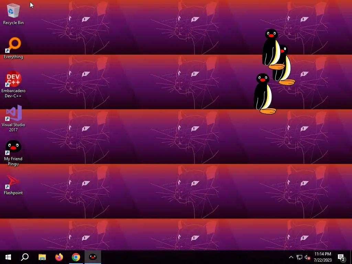352x264 pixels.
Task: Select the Recycle Bin desktop icon
Action: (13, 14)
